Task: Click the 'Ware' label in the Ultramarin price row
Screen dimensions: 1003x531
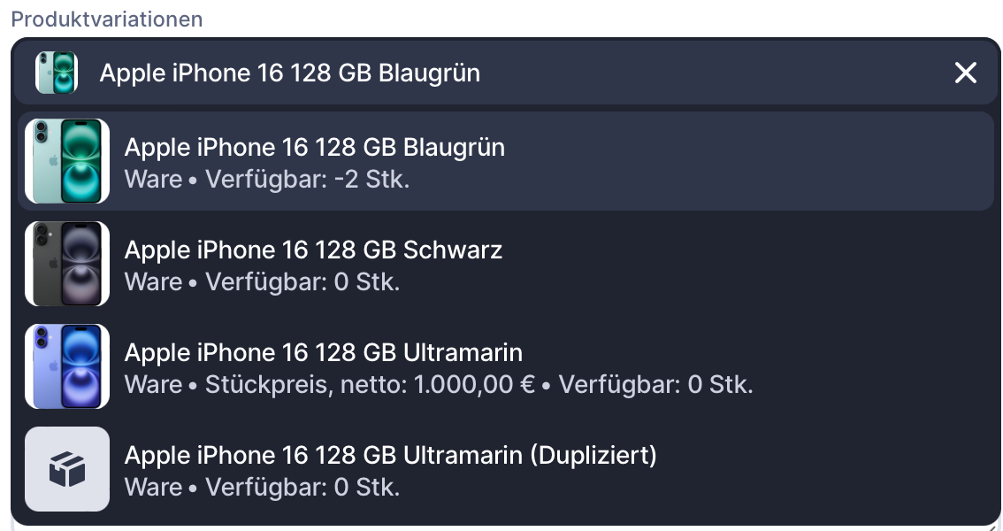Action: [153, 385]
